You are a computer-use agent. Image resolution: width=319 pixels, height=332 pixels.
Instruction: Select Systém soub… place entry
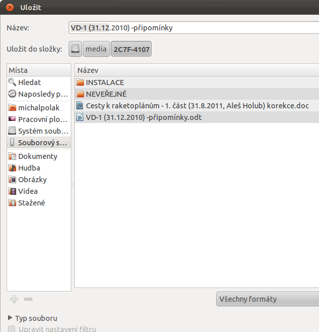39,131
